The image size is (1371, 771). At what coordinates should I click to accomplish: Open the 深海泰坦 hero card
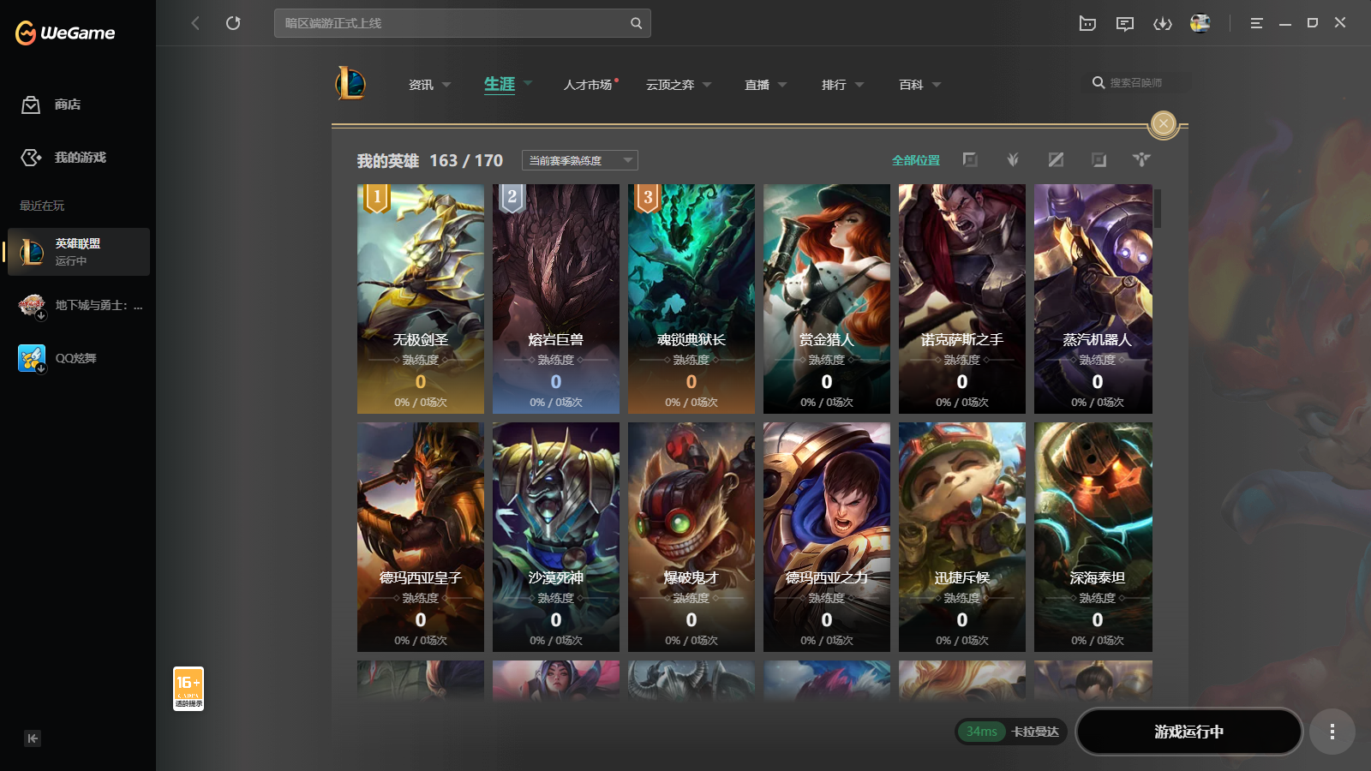[x=1093, y=537]
